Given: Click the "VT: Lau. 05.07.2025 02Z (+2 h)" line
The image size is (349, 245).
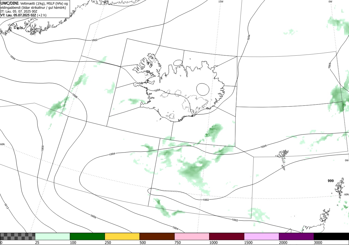Looking at the screenshot, I should [23, 15].
